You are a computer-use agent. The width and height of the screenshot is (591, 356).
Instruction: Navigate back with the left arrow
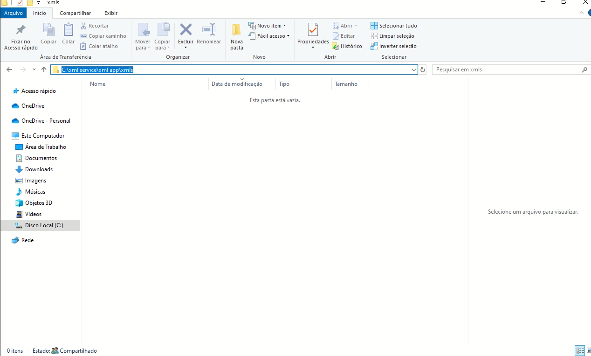[x=9, y=70]
